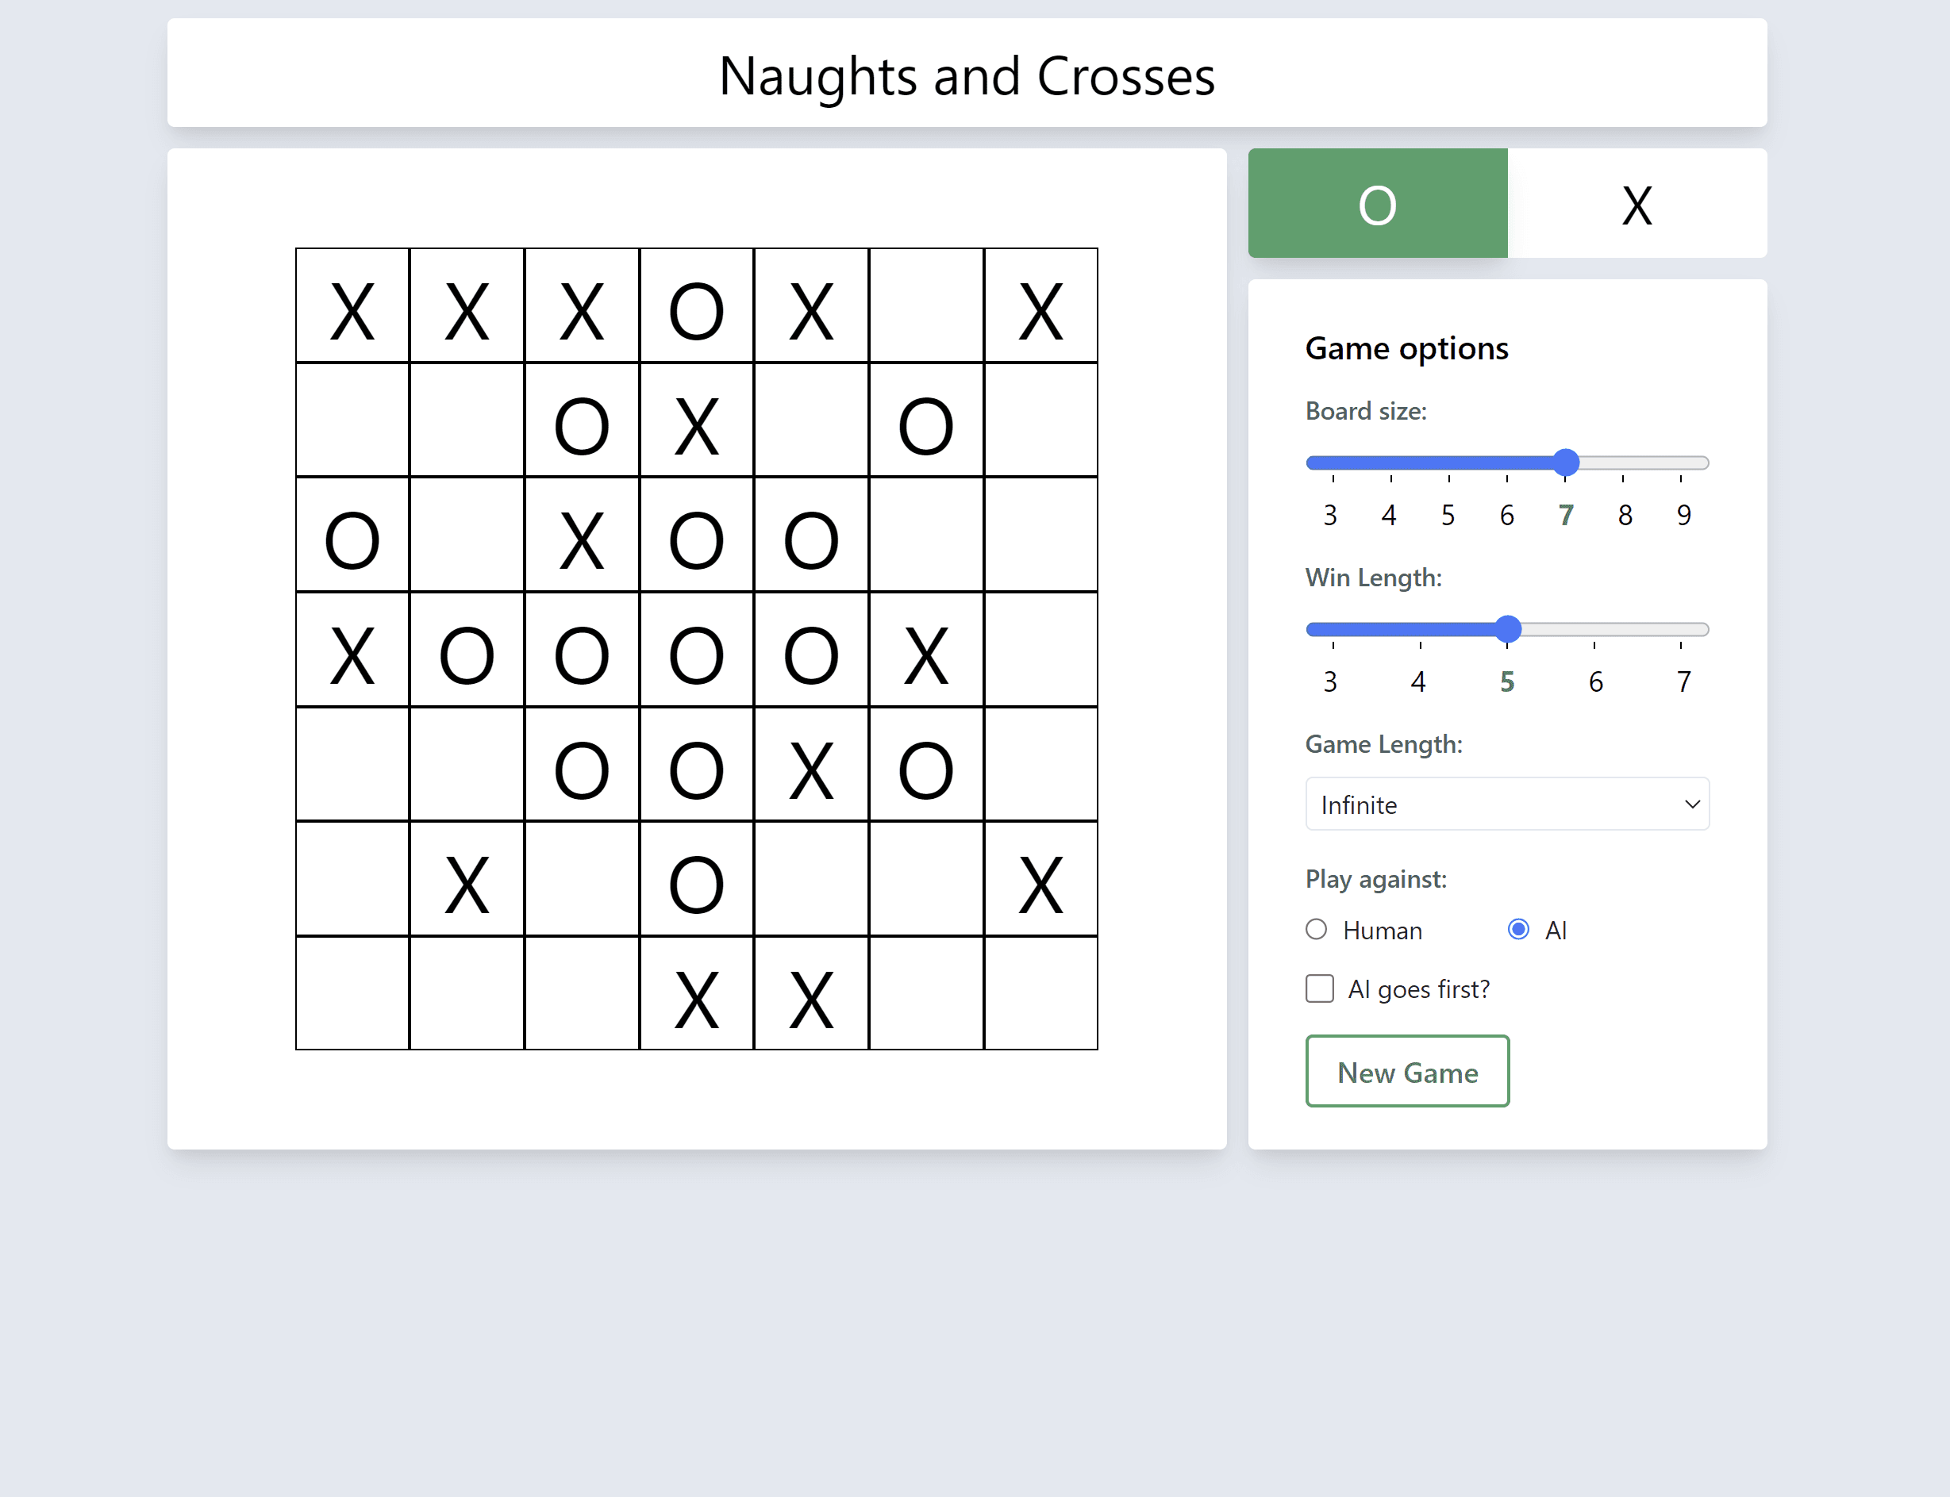
Task: Set Win Length slider to 3
Action: coord(1333,629)
